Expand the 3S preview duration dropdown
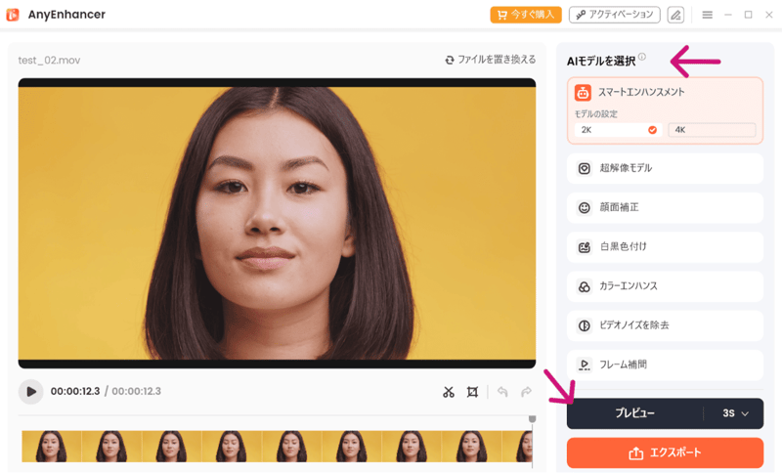This screenshot has height=473, width=782. click(735, 413)
